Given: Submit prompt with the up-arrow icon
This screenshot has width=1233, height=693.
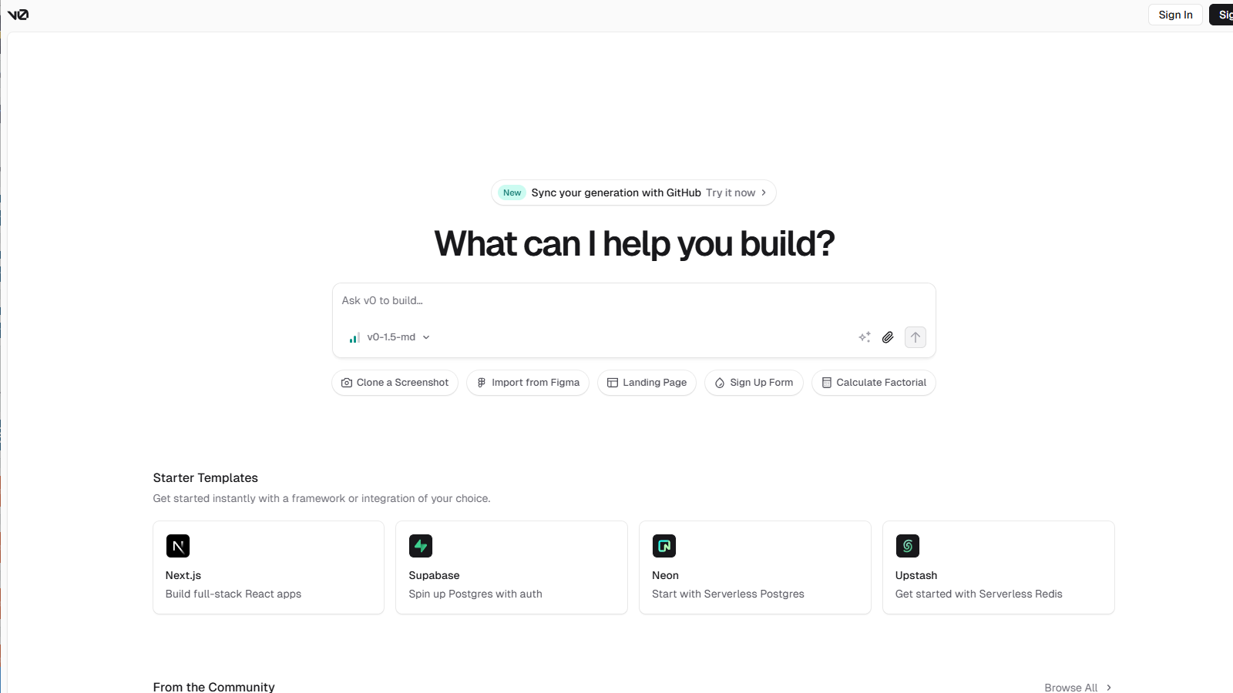Looking at the screenshot, I should (915, 337).
